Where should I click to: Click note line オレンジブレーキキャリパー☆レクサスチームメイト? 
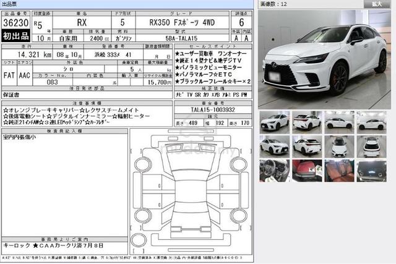point(71,110)
